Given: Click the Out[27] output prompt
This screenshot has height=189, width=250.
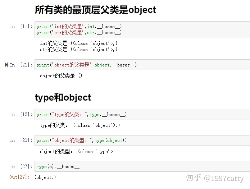Looking at the screenshot, I should click(20, 177).
